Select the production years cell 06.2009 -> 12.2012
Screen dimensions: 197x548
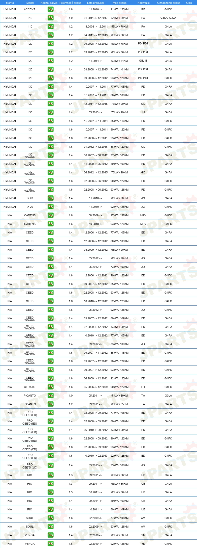tap(96, 378)
